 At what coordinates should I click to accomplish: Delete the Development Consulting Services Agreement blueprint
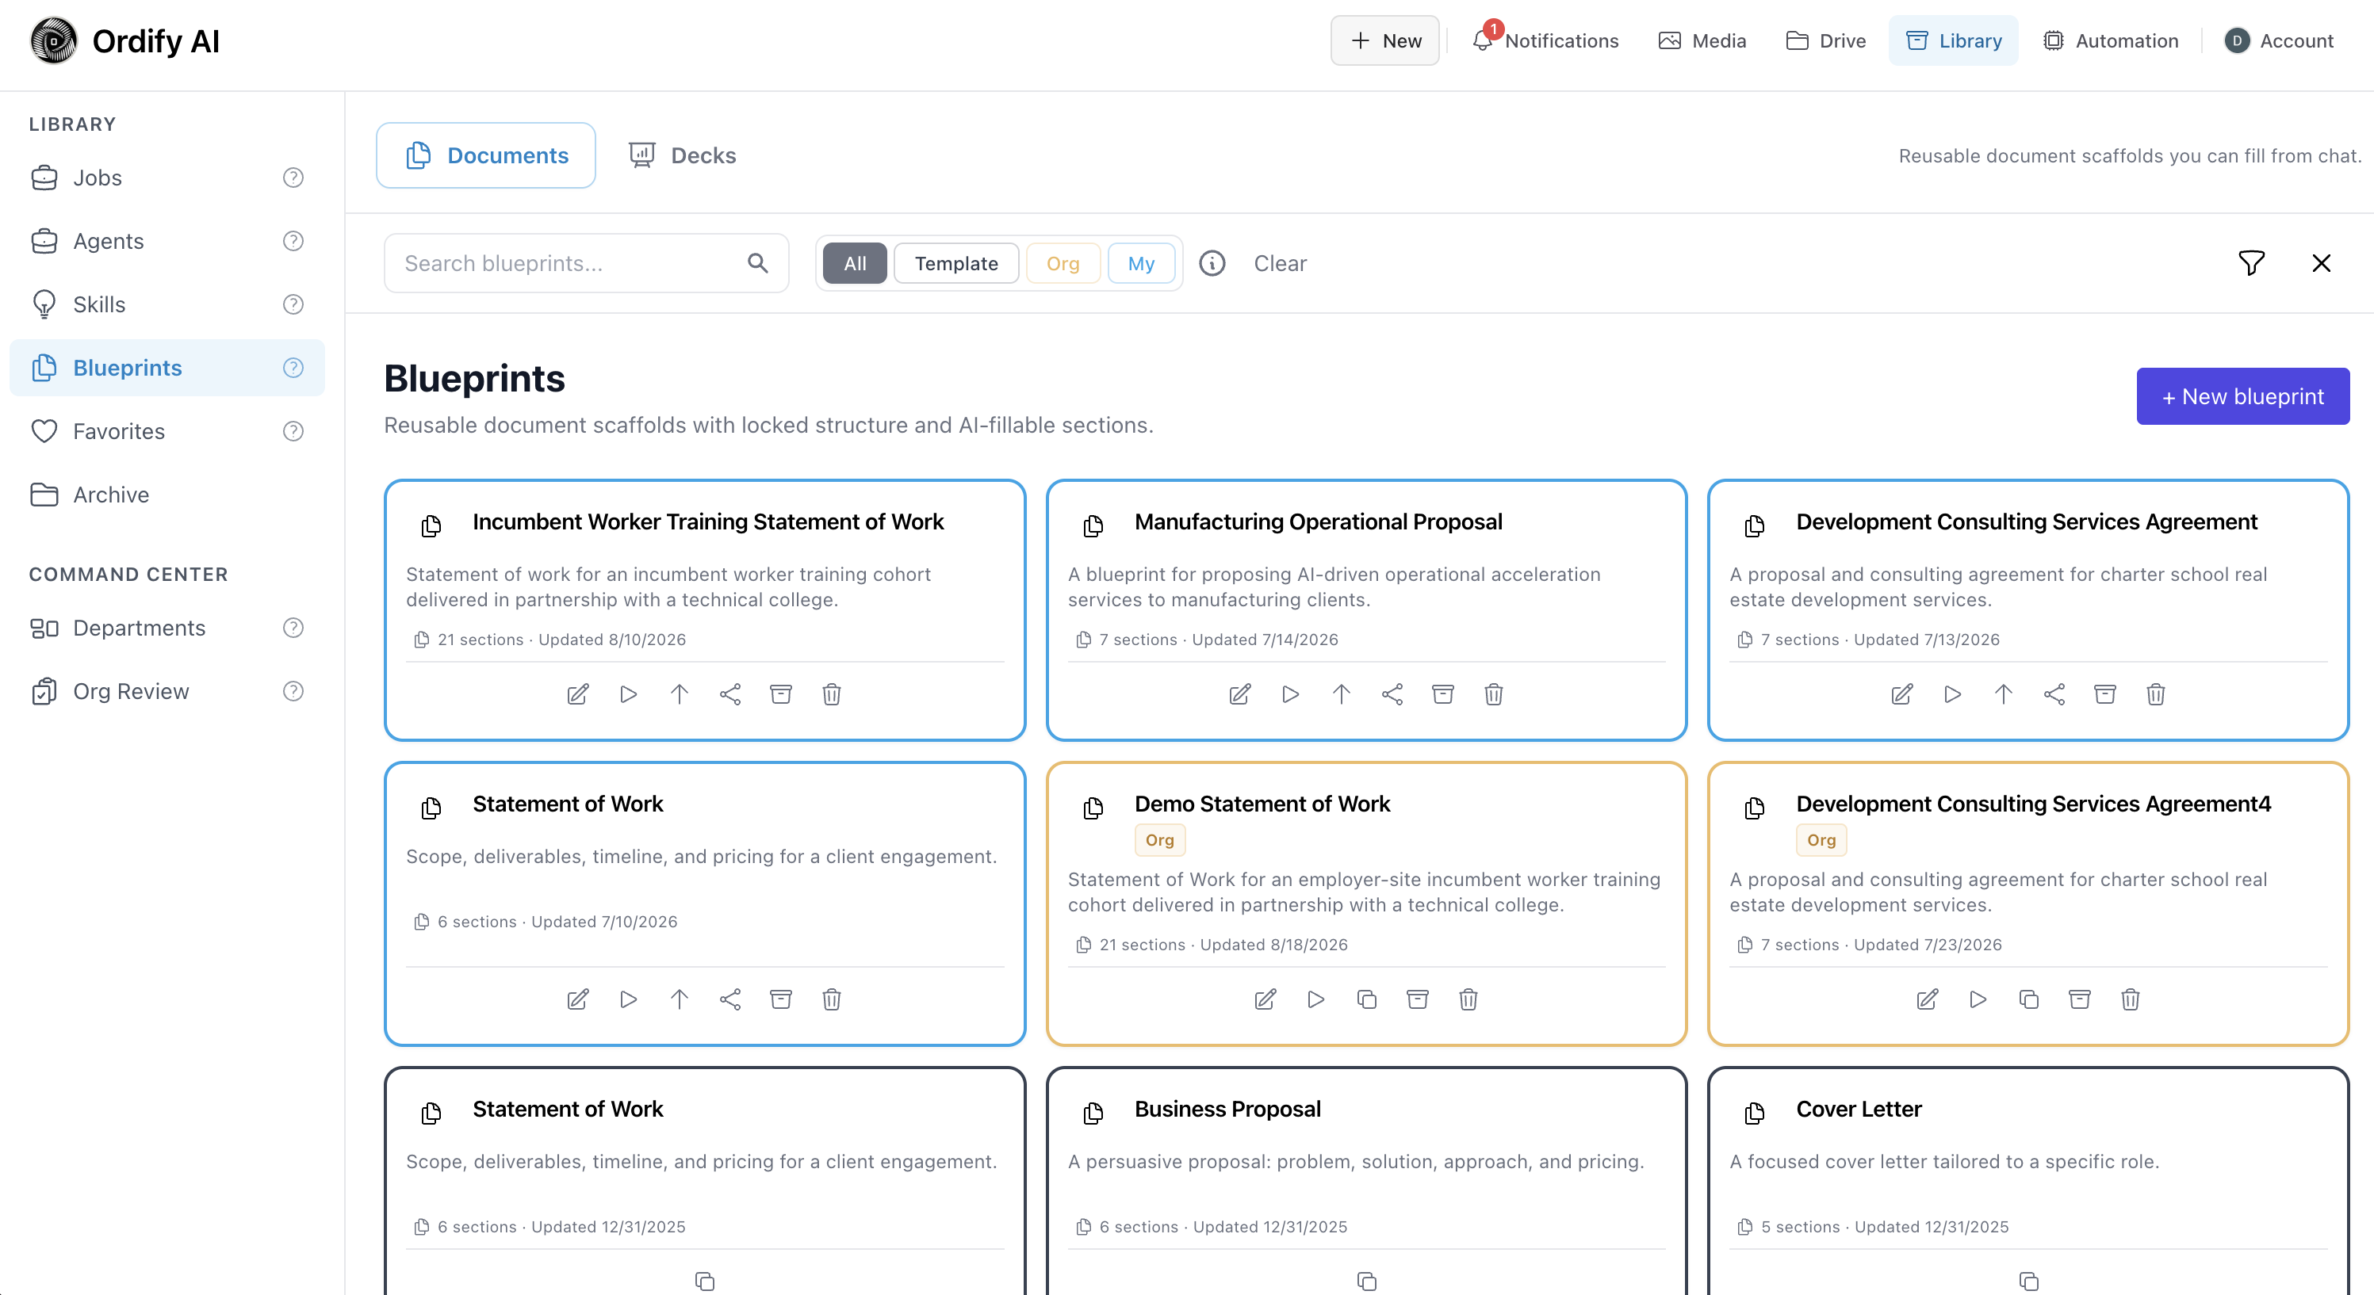(x=2154, y=694)
